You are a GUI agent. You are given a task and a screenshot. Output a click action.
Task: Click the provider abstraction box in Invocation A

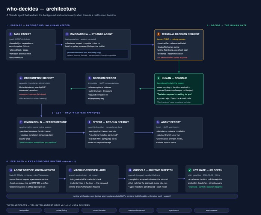point(97,54)
